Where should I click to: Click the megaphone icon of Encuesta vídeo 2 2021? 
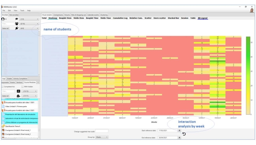point(3,110)
